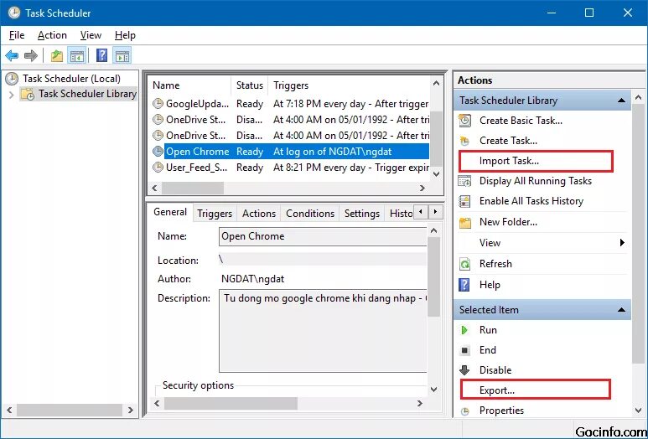Switch to the Triggers tab

click(x=215, y=214)
